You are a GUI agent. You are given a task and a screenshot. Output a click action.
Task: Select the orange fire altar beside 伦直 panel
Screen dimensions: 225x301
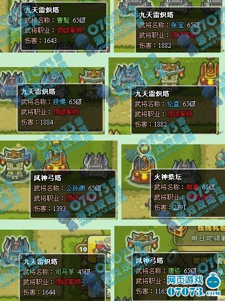(209, 74)
